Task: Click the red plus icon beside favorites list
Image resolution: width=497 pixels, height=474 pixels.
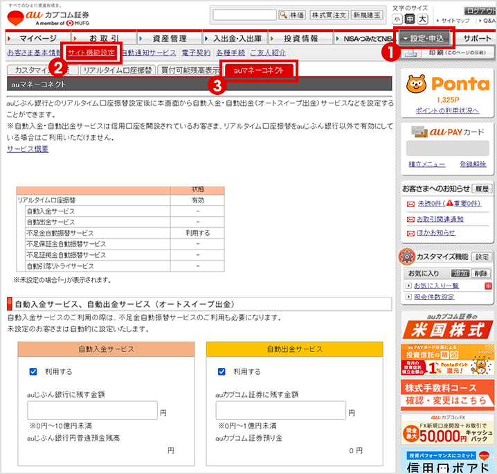Action: 488,286
